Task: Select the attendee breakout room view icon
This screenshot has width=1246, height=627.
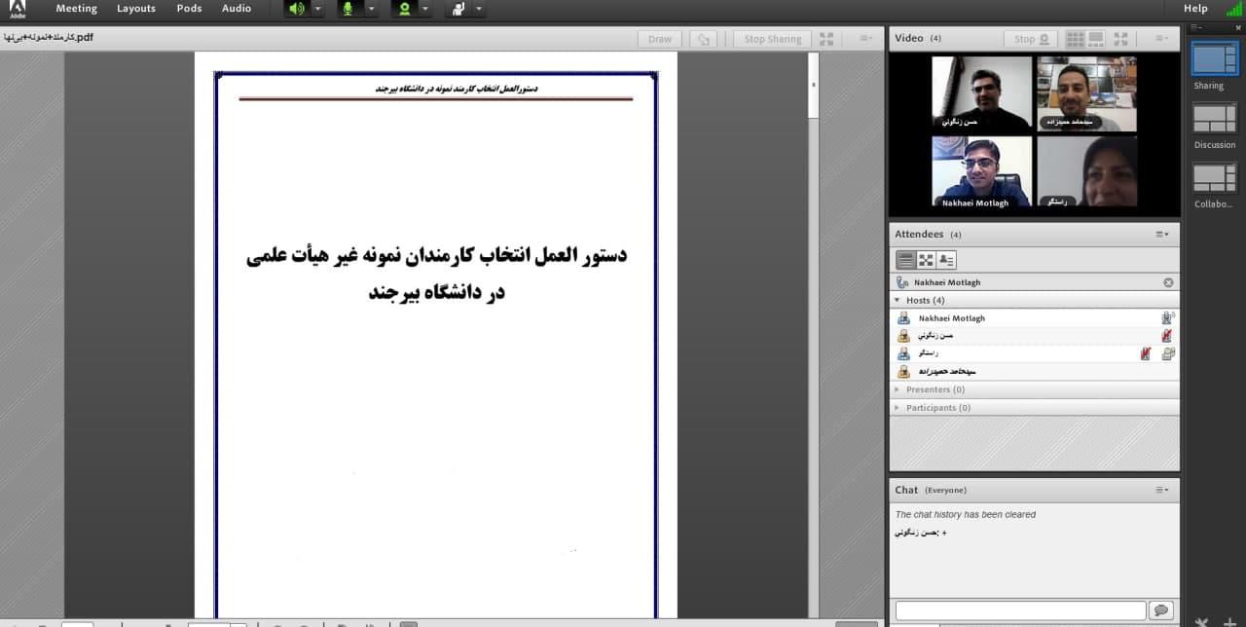Action: point(926,260)
